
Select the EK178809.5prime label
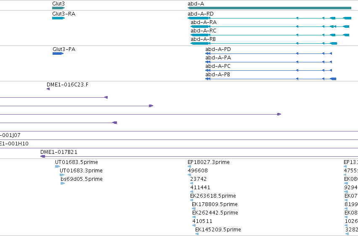tap(215, 204)
